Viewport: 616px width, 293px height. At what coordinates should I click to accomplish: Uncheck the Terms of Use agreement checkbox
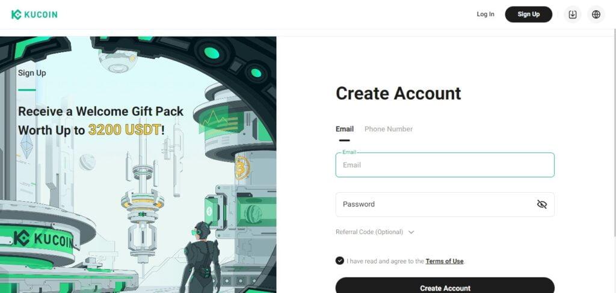click(340, 261)
